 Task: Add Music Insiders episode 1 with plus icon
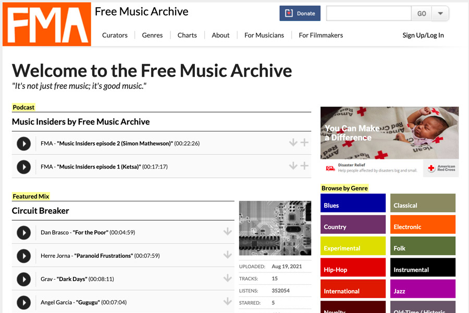(304, 166)
